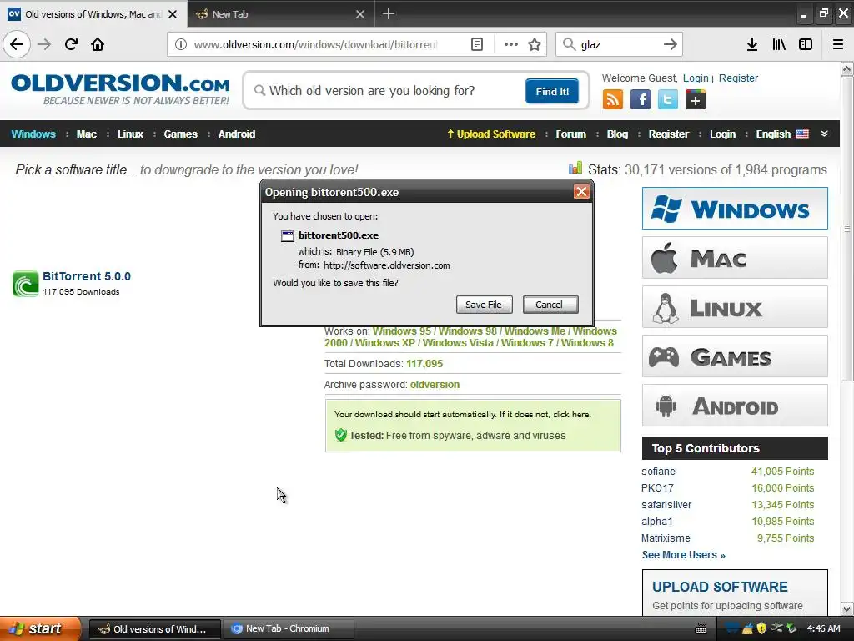Go back with the browser back arrow
Viewport: 854px width, 641px height.
click(17, 44)
